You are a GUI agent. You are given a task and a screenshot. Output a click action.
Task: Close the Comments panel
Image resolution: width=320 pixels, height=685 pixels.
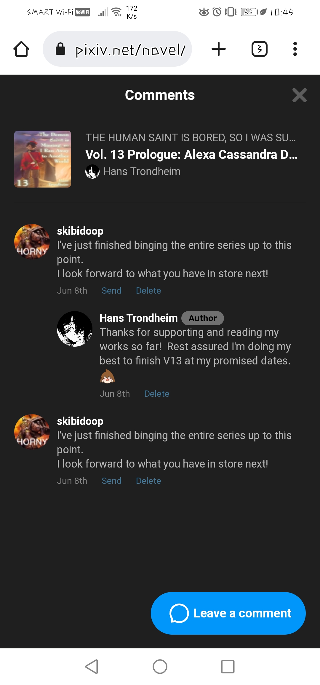point(299,95)
